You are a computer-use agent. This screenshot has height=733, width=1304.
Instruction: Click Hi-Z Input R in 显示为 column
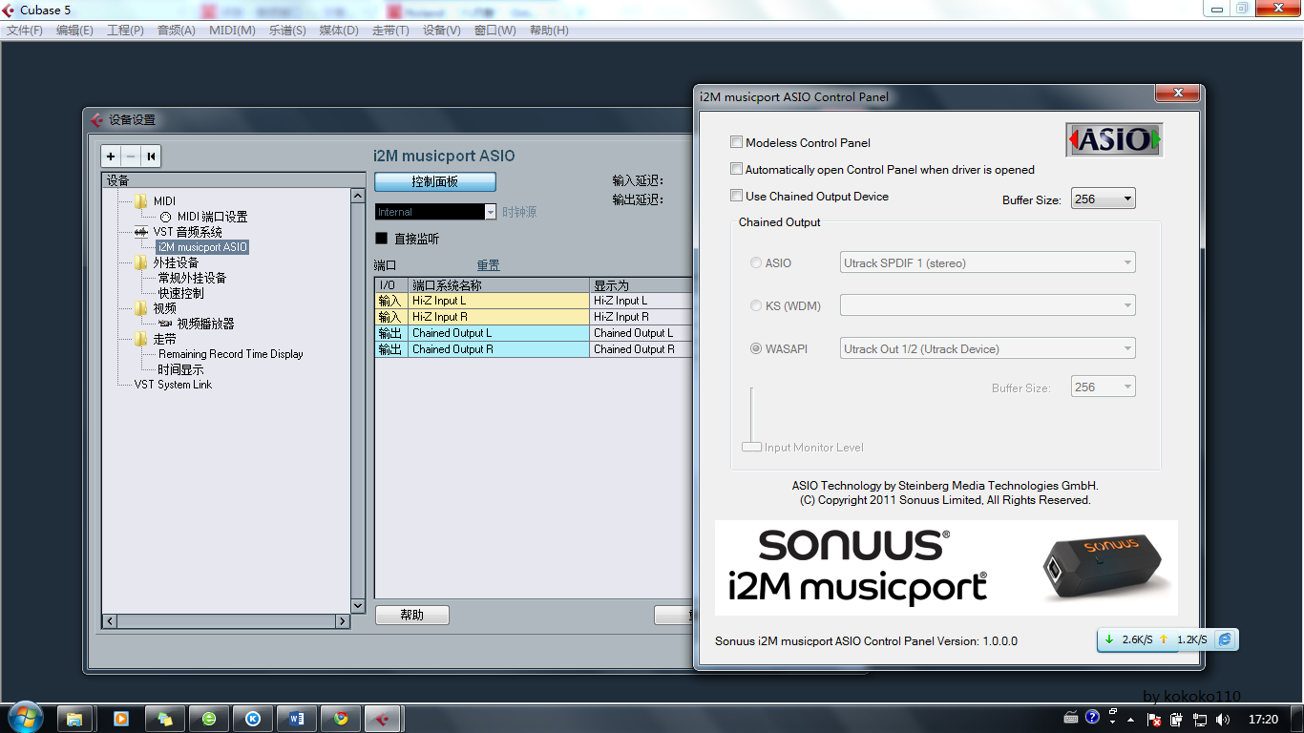(642, 317)
